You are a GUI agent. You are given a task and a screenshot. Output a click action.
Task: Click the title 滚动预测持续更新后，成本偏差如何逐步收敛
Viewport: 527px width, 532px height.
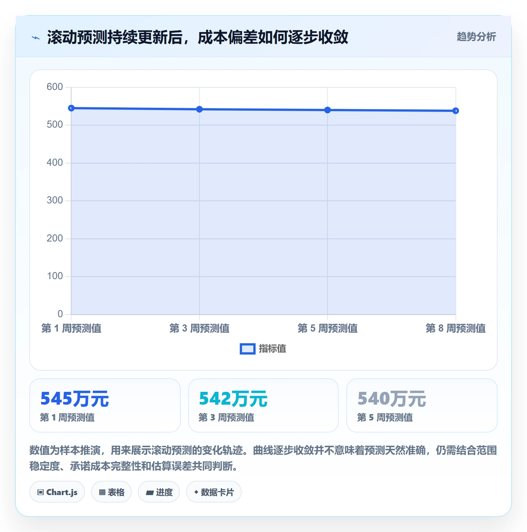pos(198,37)
